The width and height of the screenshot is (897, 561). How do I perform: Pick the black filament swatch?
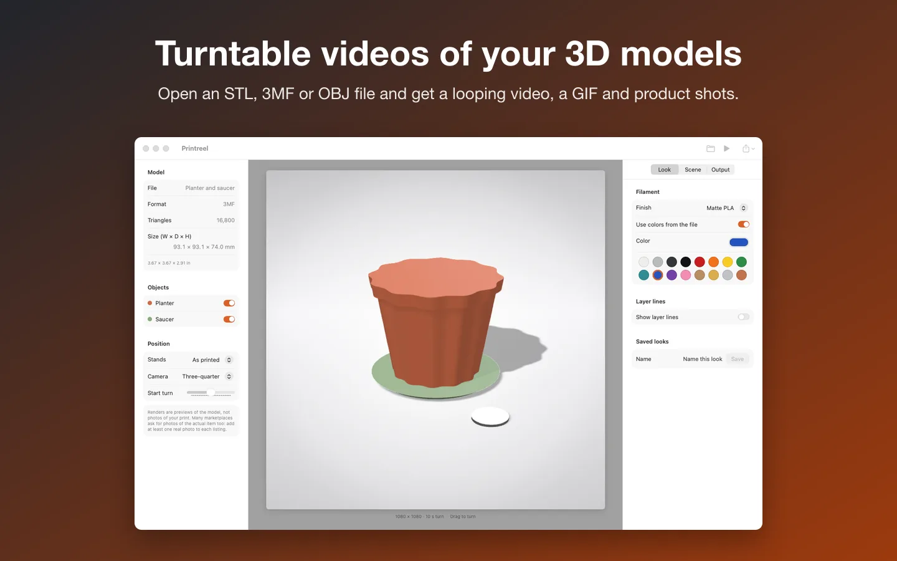click(x=686, y=262)
